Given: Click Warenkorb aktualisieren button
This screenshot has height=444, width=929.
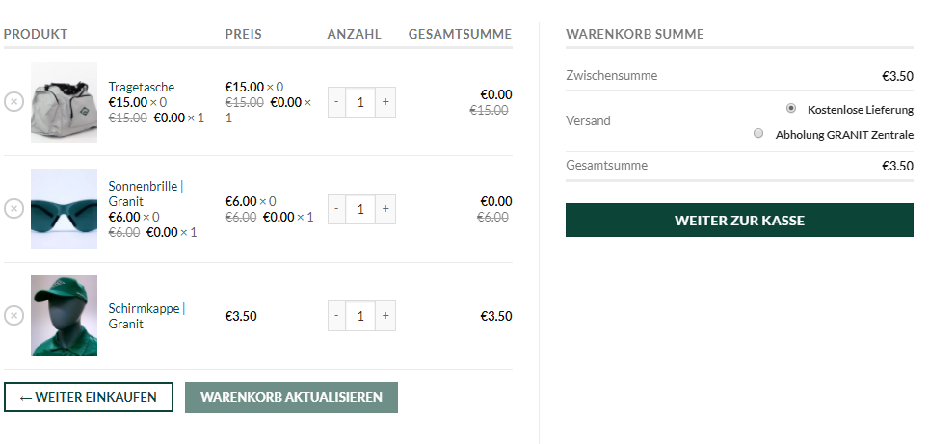Looking at the screenshot, I should tap(291, 397).
